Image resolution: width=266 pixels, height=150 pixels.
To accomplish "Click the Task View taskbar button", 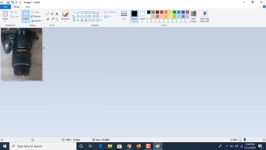I will [x=91, y=146].
